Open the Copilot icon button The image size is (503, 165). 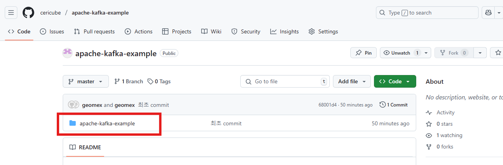click(488, 13)
